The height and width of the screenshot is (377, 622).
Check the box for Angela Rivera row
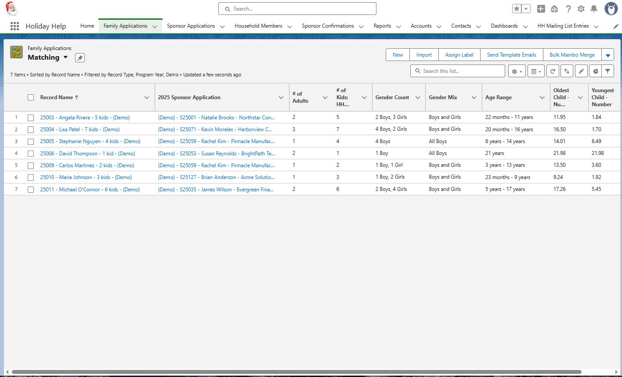(x=31, y=118)
